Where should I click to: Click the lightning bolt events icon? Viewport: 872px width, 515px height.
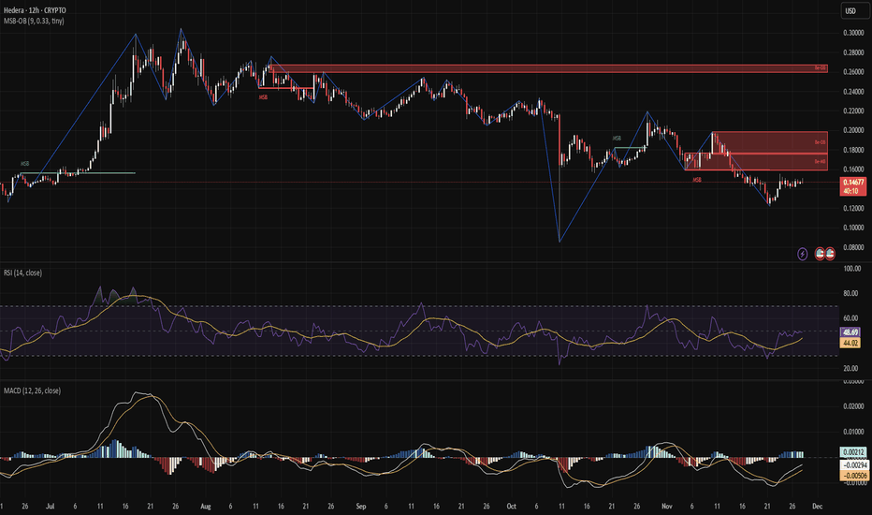(x=802, y=253)
